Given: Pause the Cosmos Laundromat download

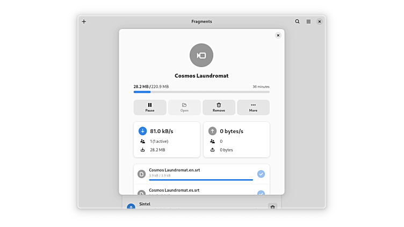Looking at the screenshot, I should tap(150, 107).
